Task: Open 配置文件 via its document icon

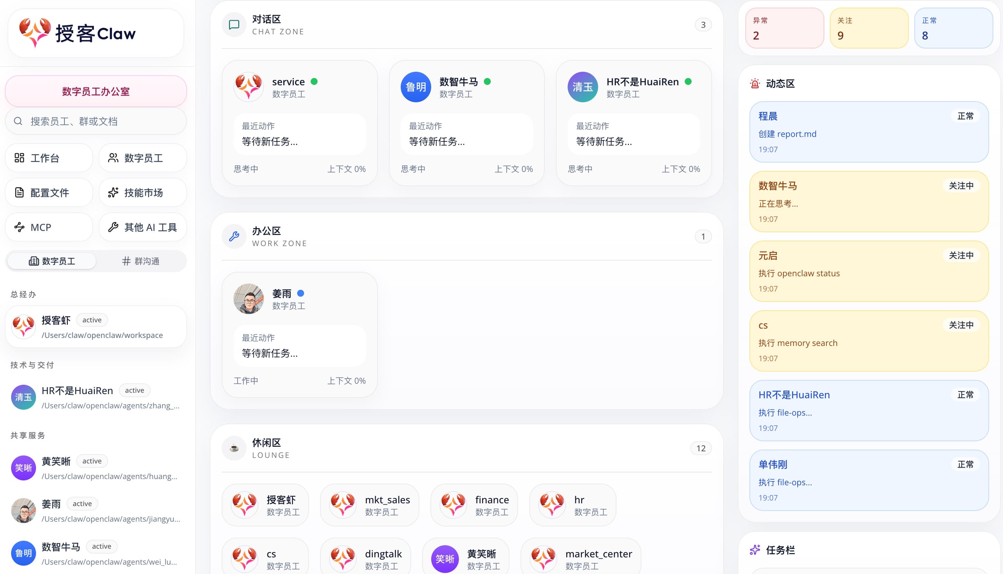Action: tap(20, 192)
